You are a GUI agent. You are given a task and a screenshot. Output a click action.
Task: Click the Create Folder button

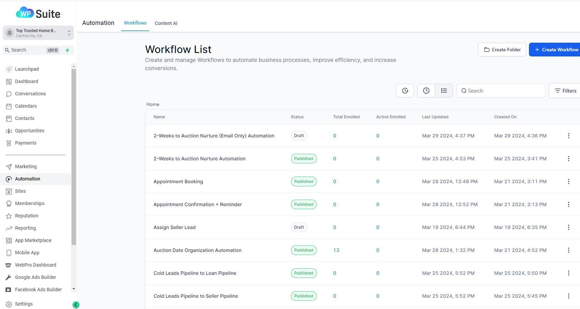(502, 50)
